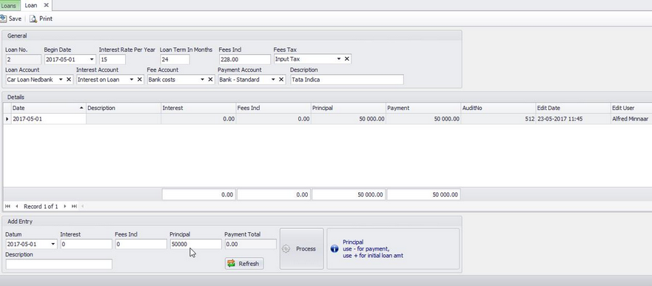Click the Refresh button
Image resolution: width=652 pixels, height=286 pixels.
244,264
